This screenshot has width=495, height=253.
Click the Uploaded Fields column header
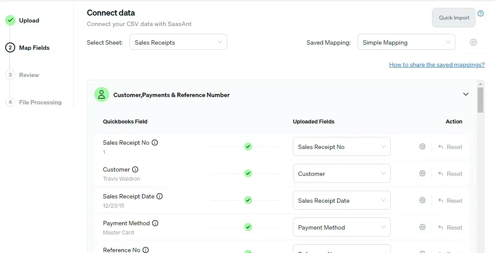tap(313, 121)
